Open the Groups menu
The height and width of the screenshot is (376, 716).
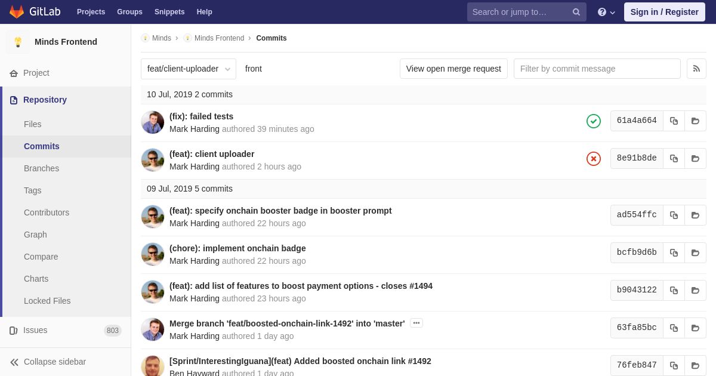click(129, 12)
